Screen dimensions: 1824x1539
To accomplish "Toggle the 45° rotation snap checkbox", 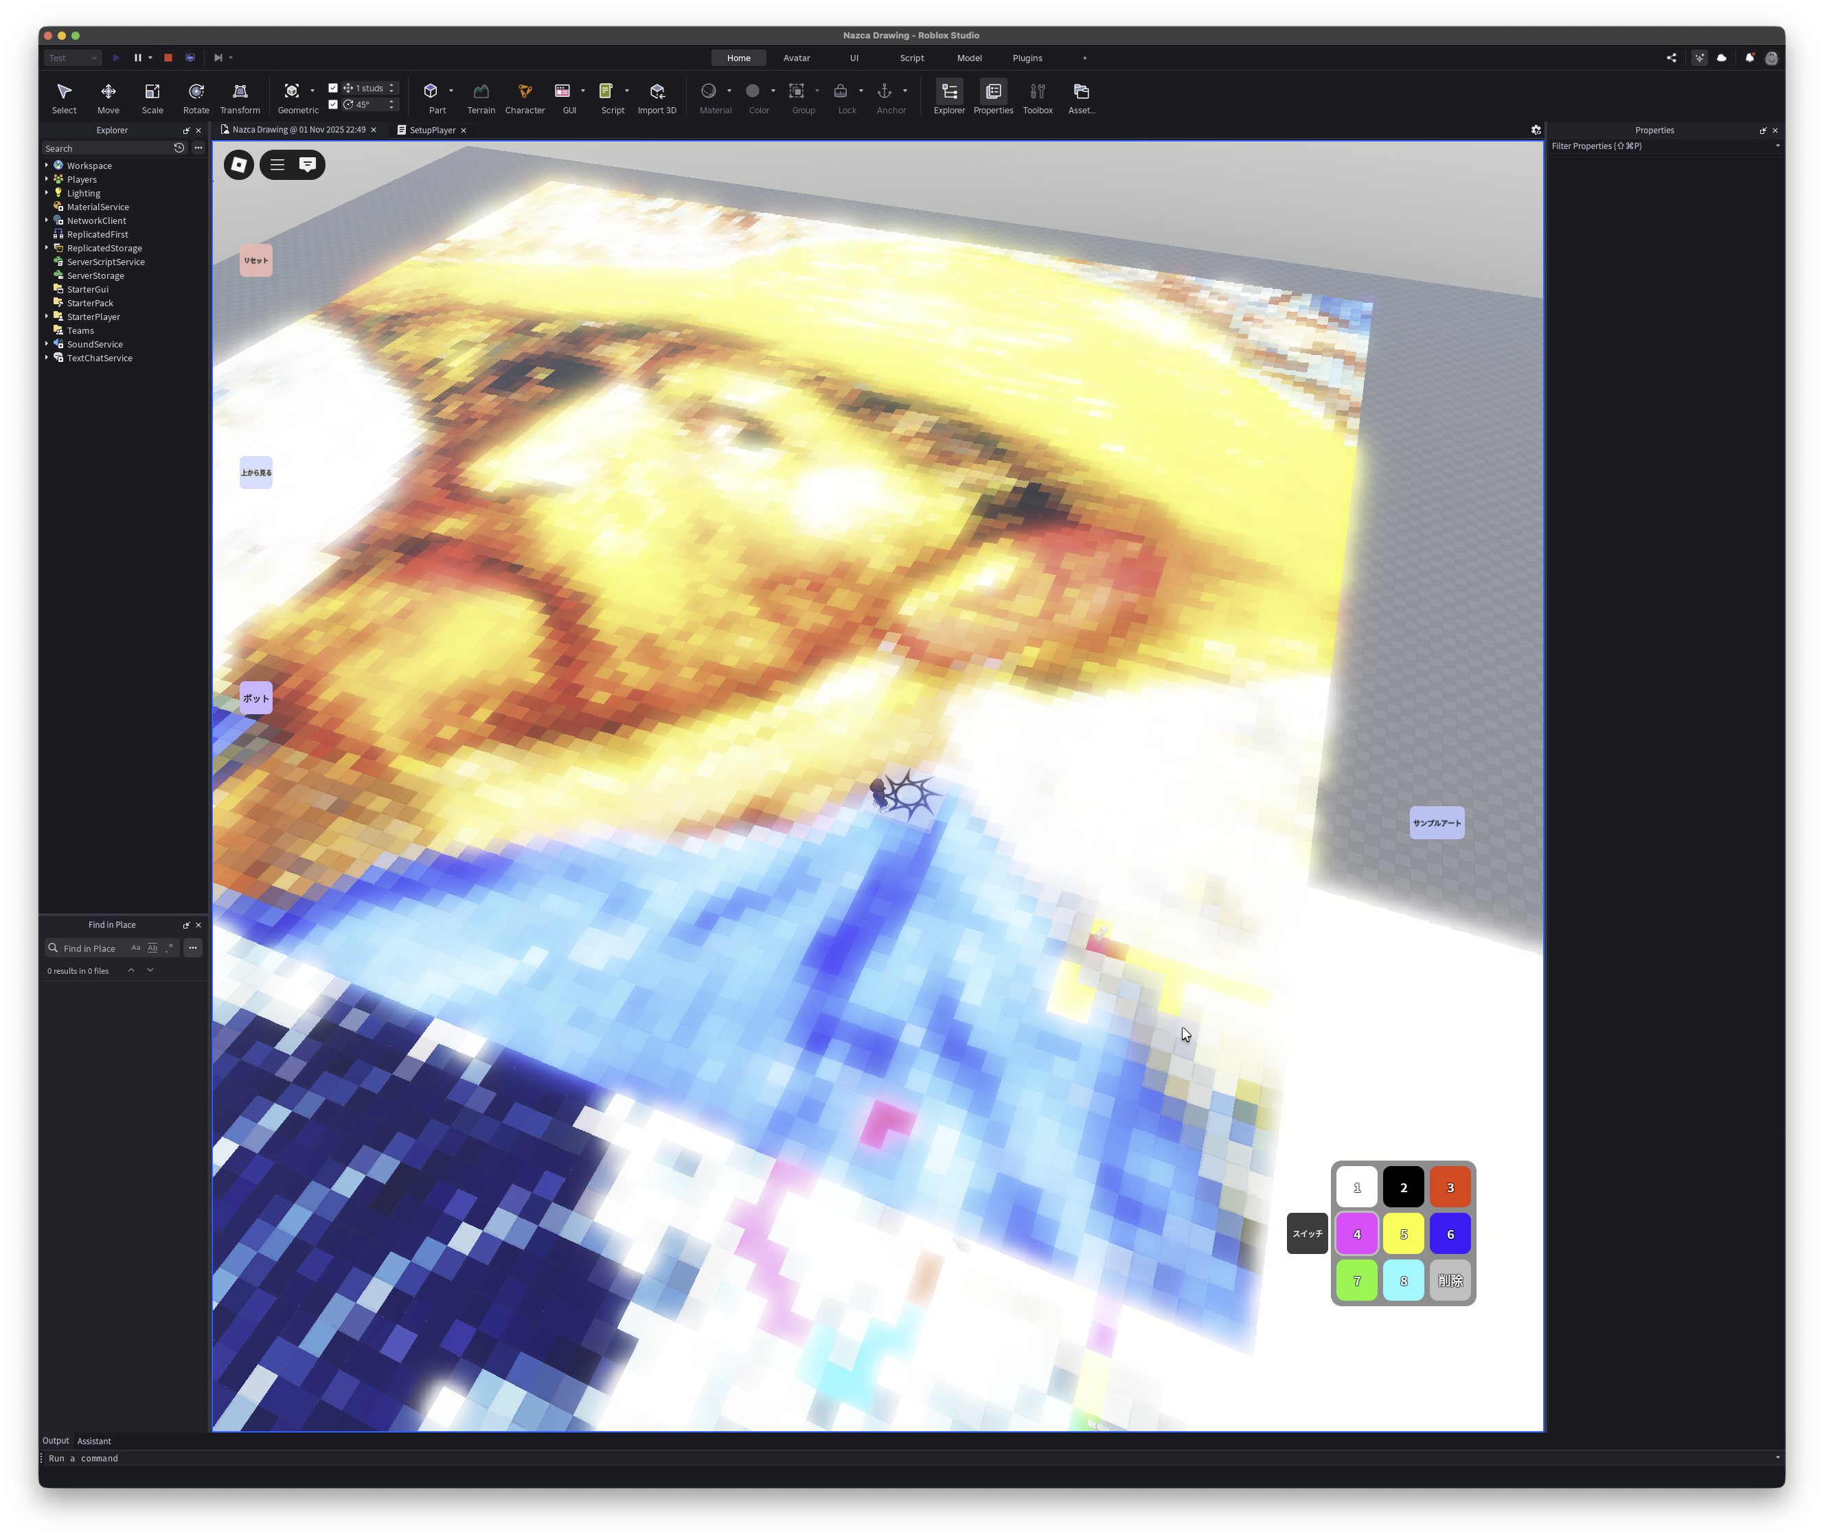I will pyautogui.click(x=333, y=104).
